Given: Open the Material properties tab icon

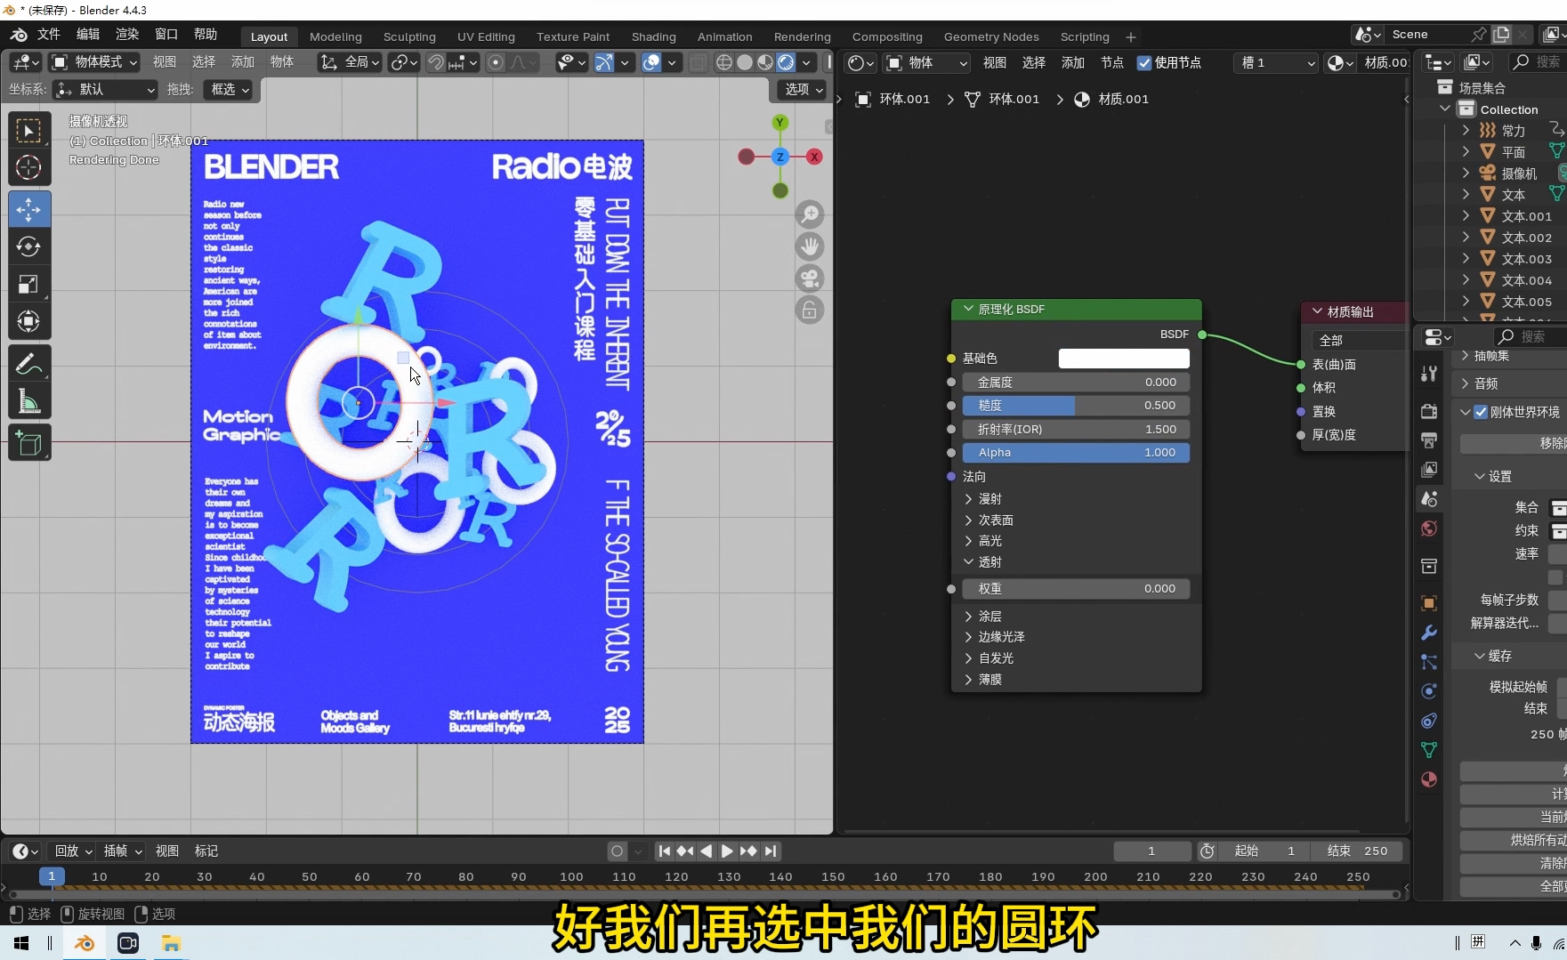Looking at the screenshot, I should (1429, 779).
